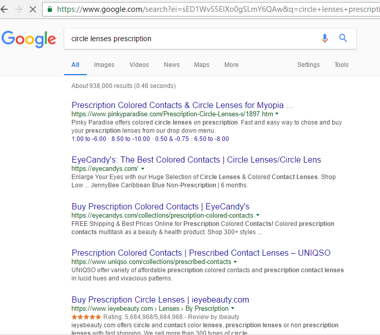Click the five-star rating for ieyebeauty
The height and width of the screenshot is (335, 380).
click(x=86, y=317)
